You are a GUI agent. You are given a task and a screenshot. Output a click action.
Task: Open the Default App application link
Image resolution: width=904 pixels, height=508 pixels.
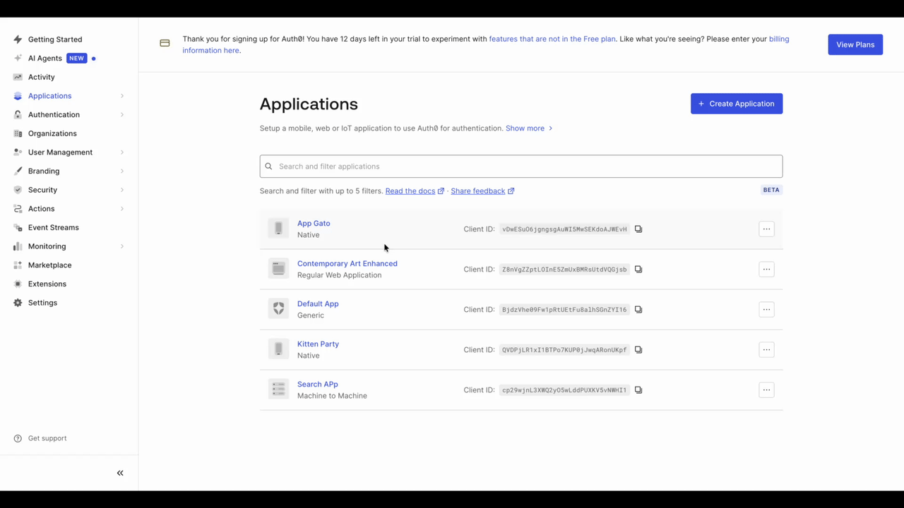click(x=318, y=304)
